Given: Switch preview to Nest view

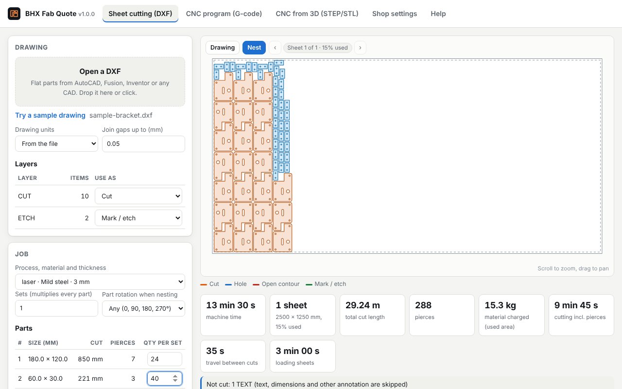Looking at the screenshot, I should pos(254,48).
